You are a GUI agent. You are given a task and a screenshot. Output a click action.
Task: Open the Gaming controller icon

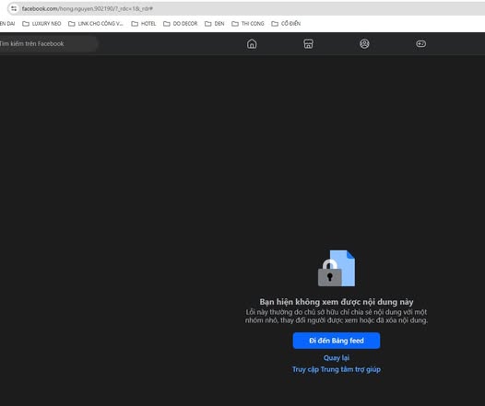tap(420, 44)
